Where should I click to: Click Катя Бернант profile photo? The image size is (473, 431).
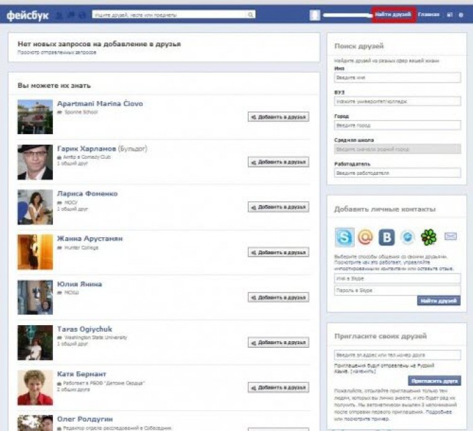pos(35,387)
